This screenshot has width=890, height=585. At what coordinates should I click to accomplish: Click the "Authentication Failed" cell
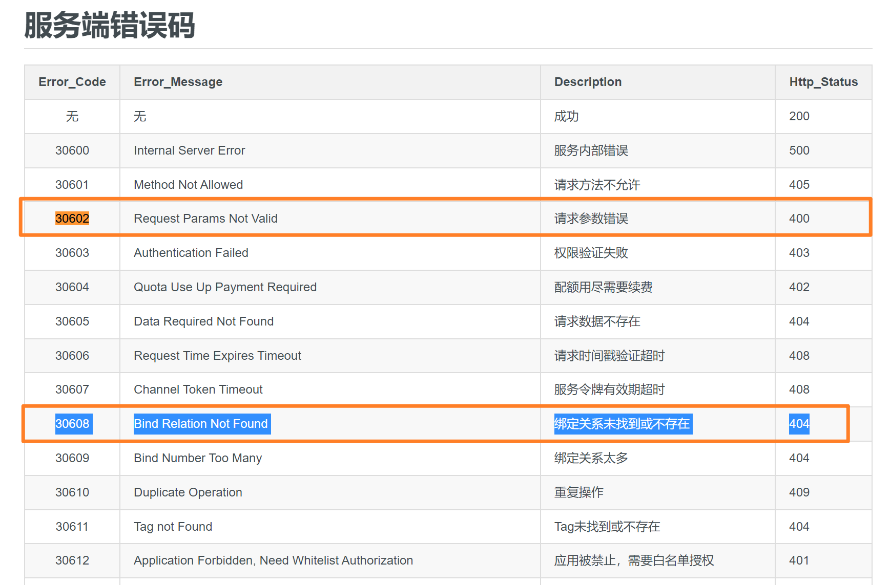pyautogui.click(x=191, y=253)
